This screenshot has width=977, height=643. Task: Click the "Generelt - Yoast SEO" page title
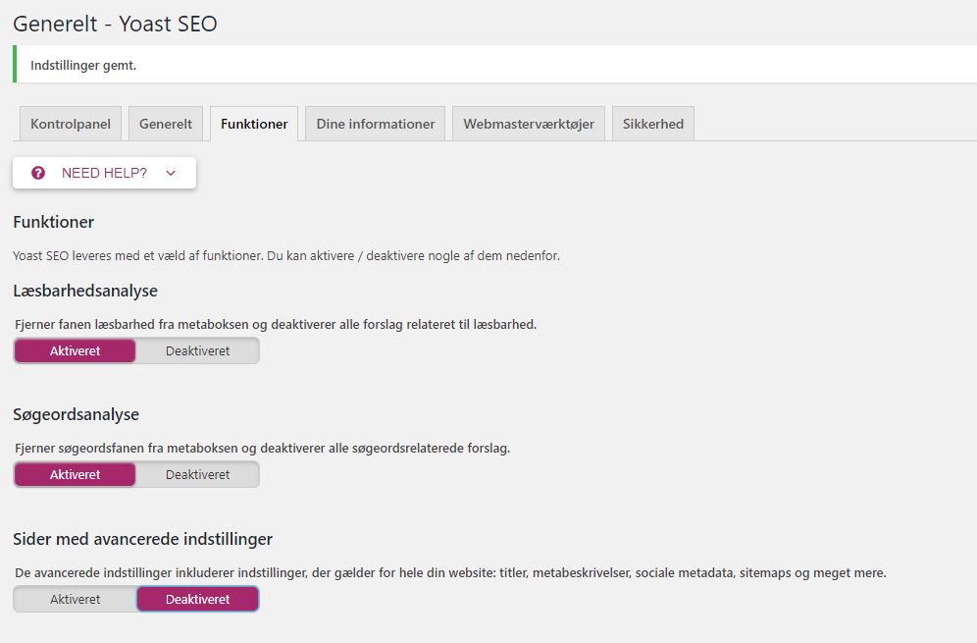[x=115, y=24]
